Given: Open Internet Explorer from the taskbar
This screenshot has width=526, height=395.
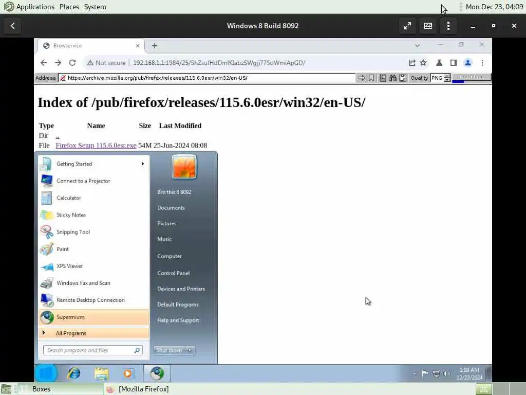Looking at the screenshot, I should pyautogui.click(x=74, y=373).
